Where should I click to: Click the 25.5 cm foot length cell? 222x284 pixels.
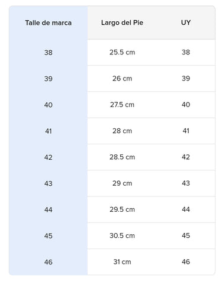click(x=122, y=53)
